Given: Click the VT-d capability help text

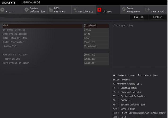Looking at the screenshot, I should tap(123, 26).
